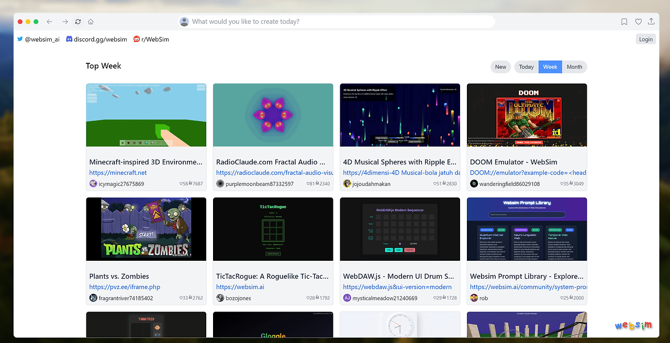Open the Tamatris card thumbnail
The width and height of the screenshot is (670, 343).
146,325
